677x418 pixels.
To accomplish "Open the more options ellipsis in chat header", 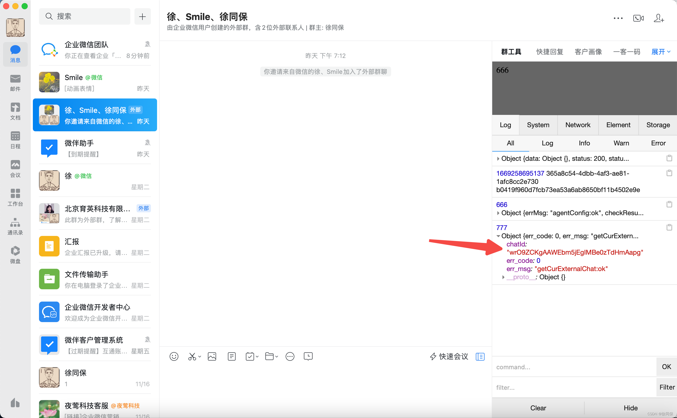I will click(x=618, y=18).
